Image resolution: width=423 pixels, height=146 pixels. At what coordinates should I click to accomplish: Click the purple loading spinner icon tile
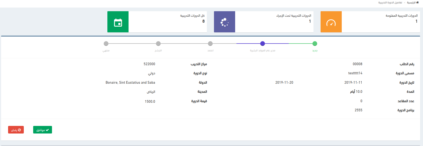[224, 22]
